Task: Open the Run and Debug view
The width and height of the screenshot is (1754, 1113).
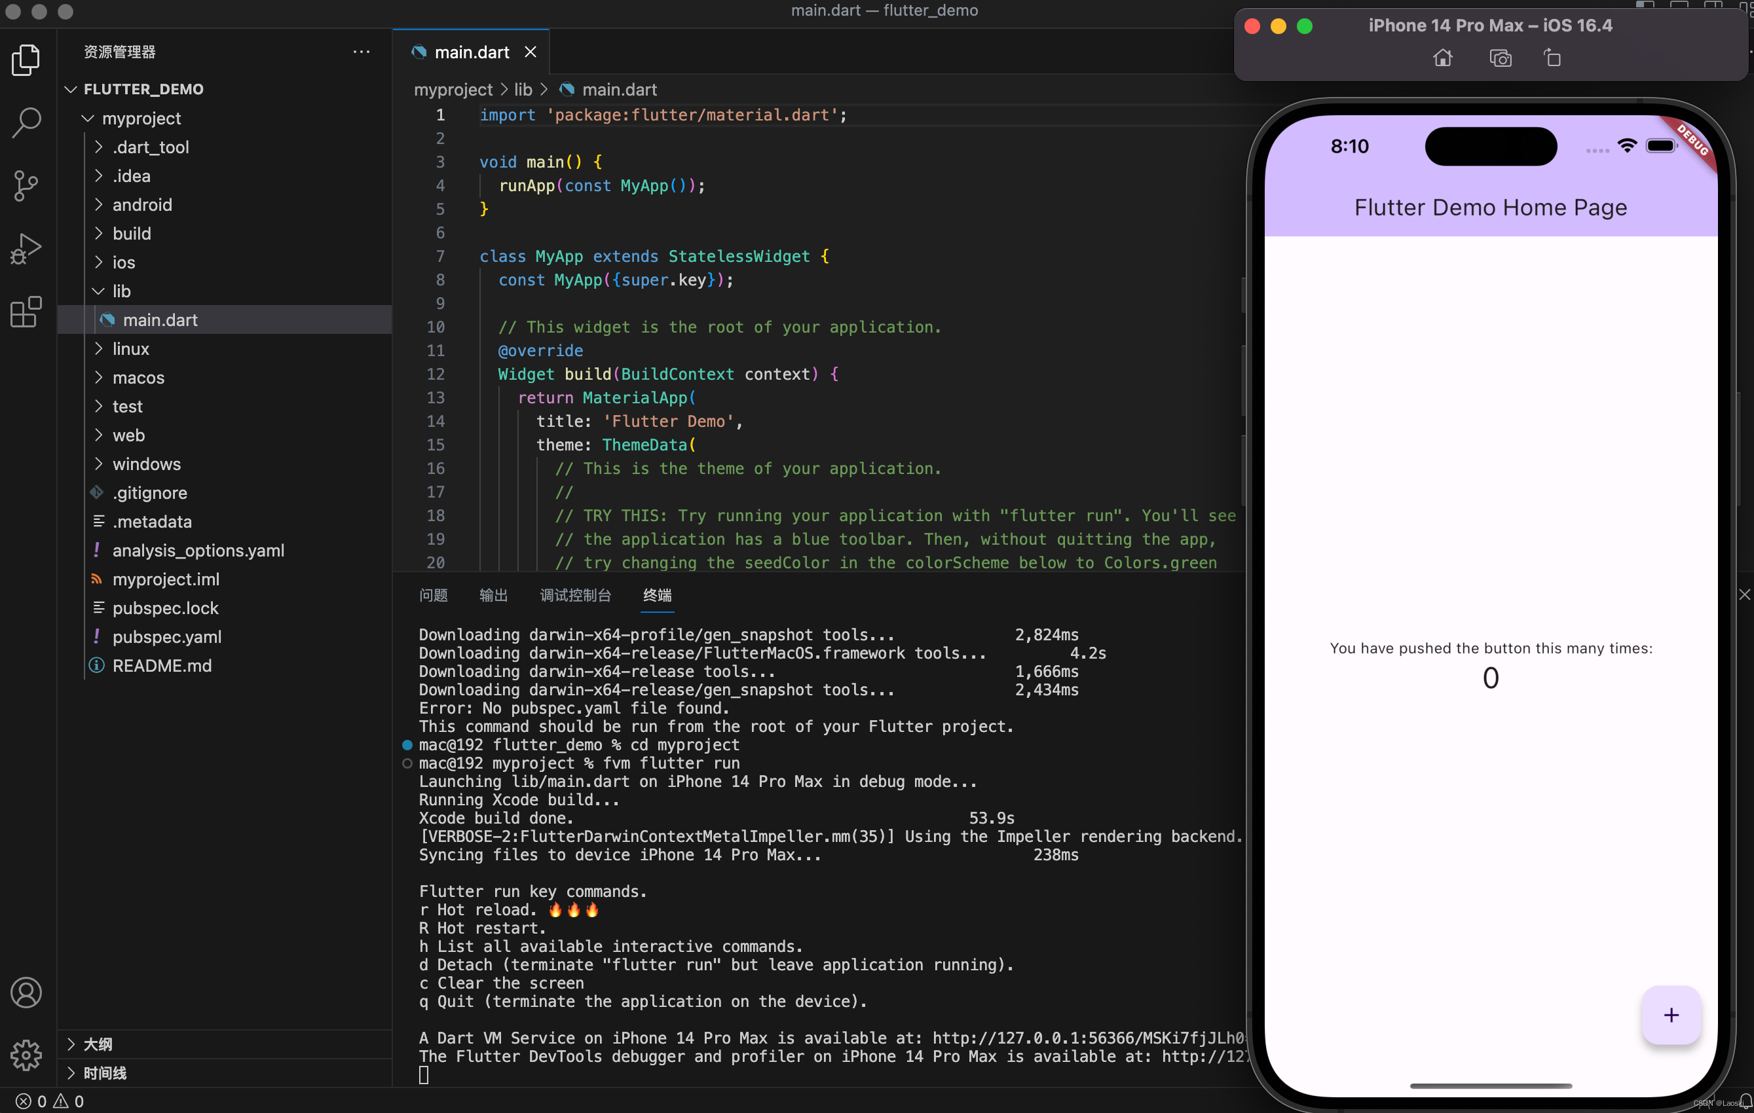Action: (26, 249)
